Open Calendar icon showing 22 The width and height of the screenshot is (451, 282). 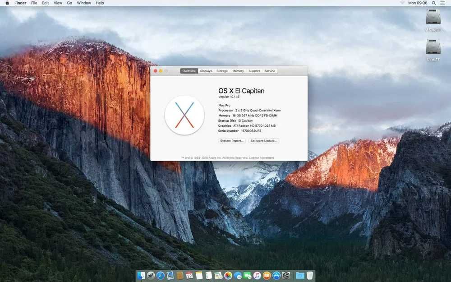(189, 276)
